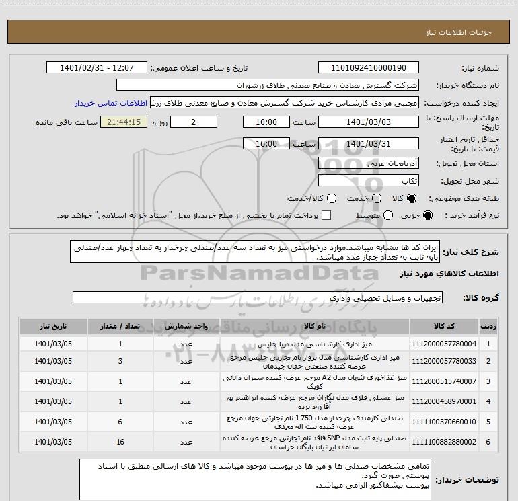Tick the Islamic treasury bonds payment checkbox
518x501 pixels.
[326, 215]
